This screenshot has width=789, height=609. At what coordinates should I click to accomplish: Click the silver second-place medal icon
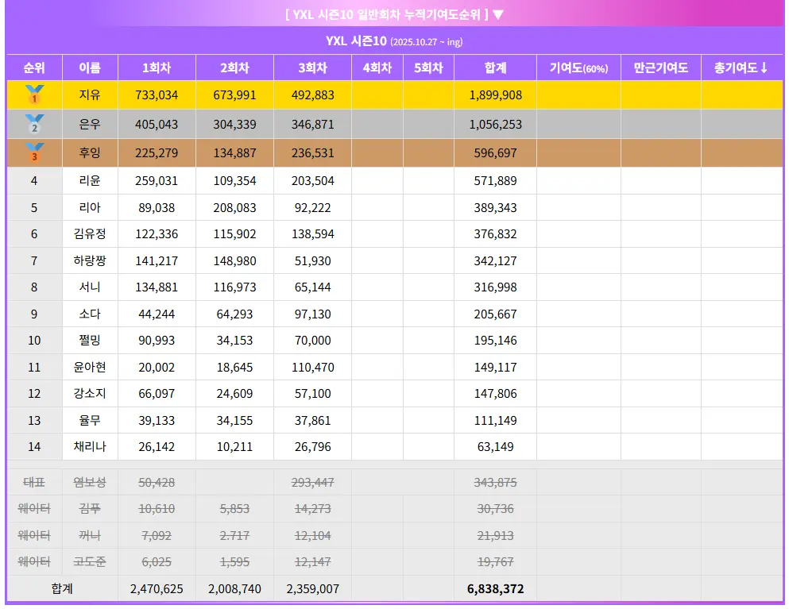[x=34, y=124]
